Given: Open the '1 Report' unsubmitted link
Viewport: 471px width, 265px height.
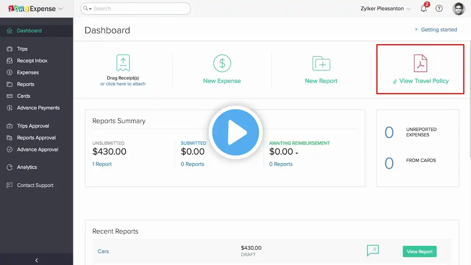Looking at the screenshot, I should [x=102, y=164].
